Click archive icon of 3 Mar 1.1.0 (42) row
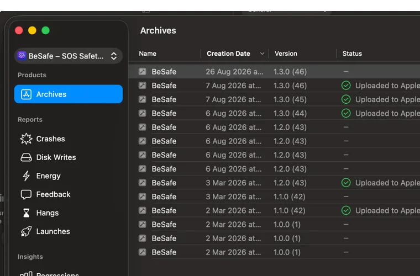The height and width of the screenshot is (276, 420). point(142,197)
